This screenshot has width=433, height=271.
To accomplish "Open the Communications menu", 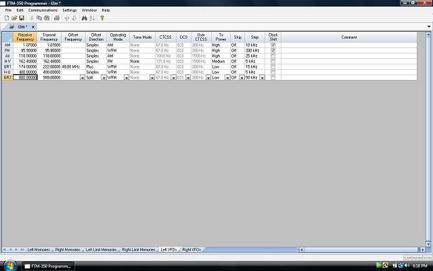I will [43, 11].
